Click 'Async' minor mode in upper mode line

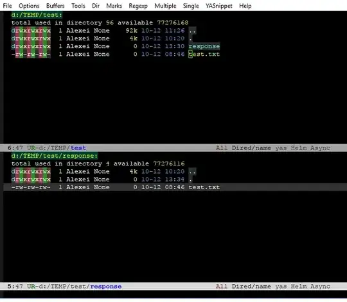[x=320, y=147]
